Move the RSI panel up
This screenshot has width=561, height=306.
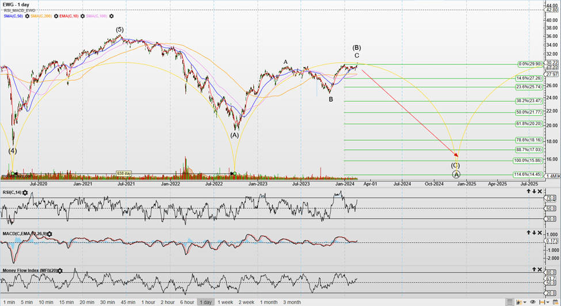click(x=528, y=191)
